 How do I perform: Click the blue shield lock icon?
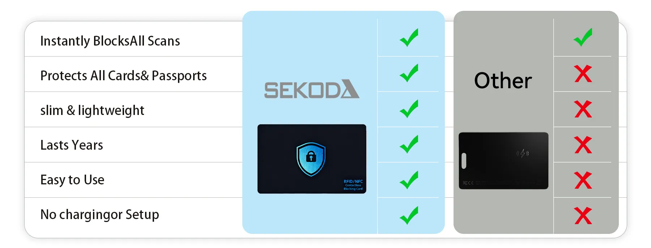pyautogui.click(x=311, y=159)
